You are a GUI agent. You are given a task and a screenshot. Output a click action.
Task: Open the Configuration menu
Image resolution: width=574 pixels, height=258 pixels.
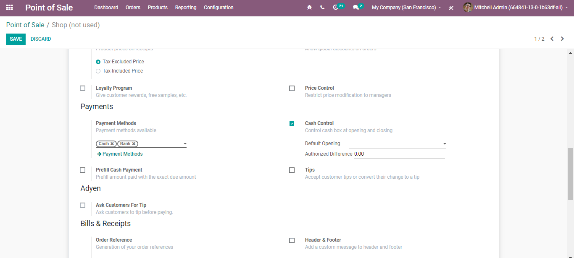[219, 8]
